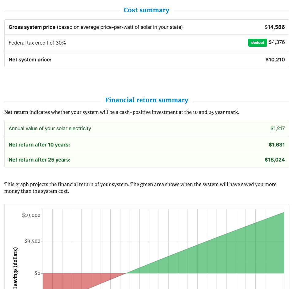
Task: Click the Net return after 10 years label
Action: pos(39,145)
